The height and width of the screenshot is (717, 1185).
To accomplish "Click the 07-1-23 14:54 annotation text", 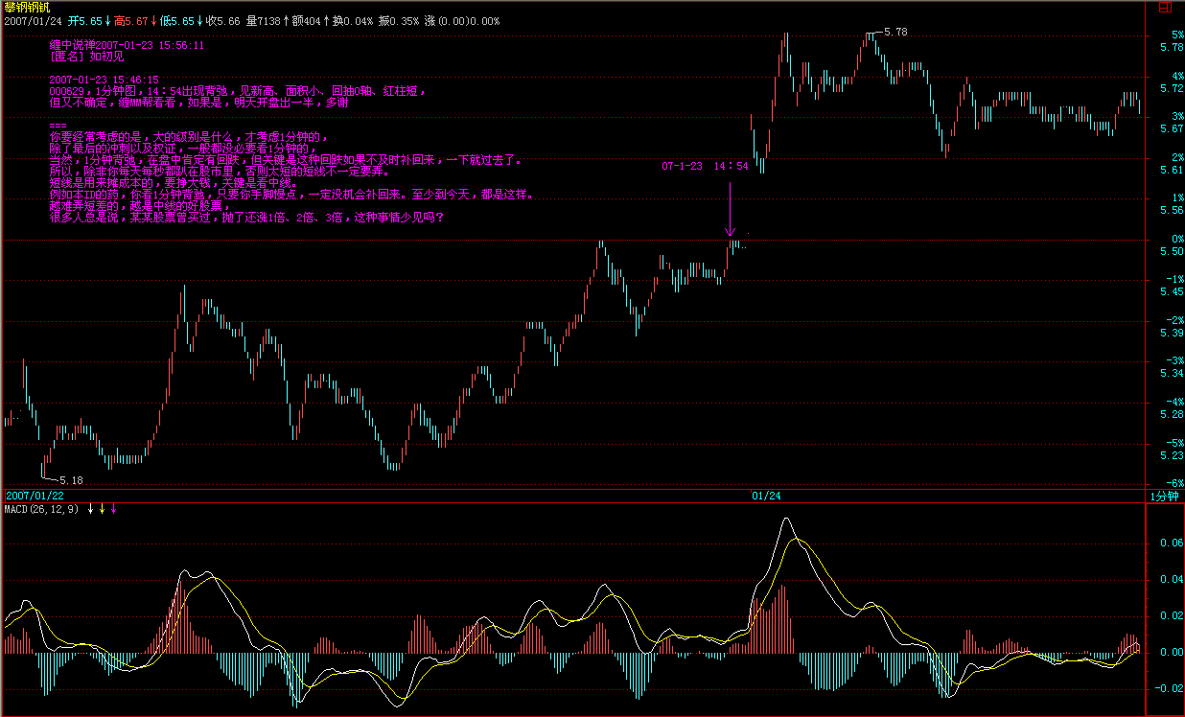I will click(x=704, y=166).
